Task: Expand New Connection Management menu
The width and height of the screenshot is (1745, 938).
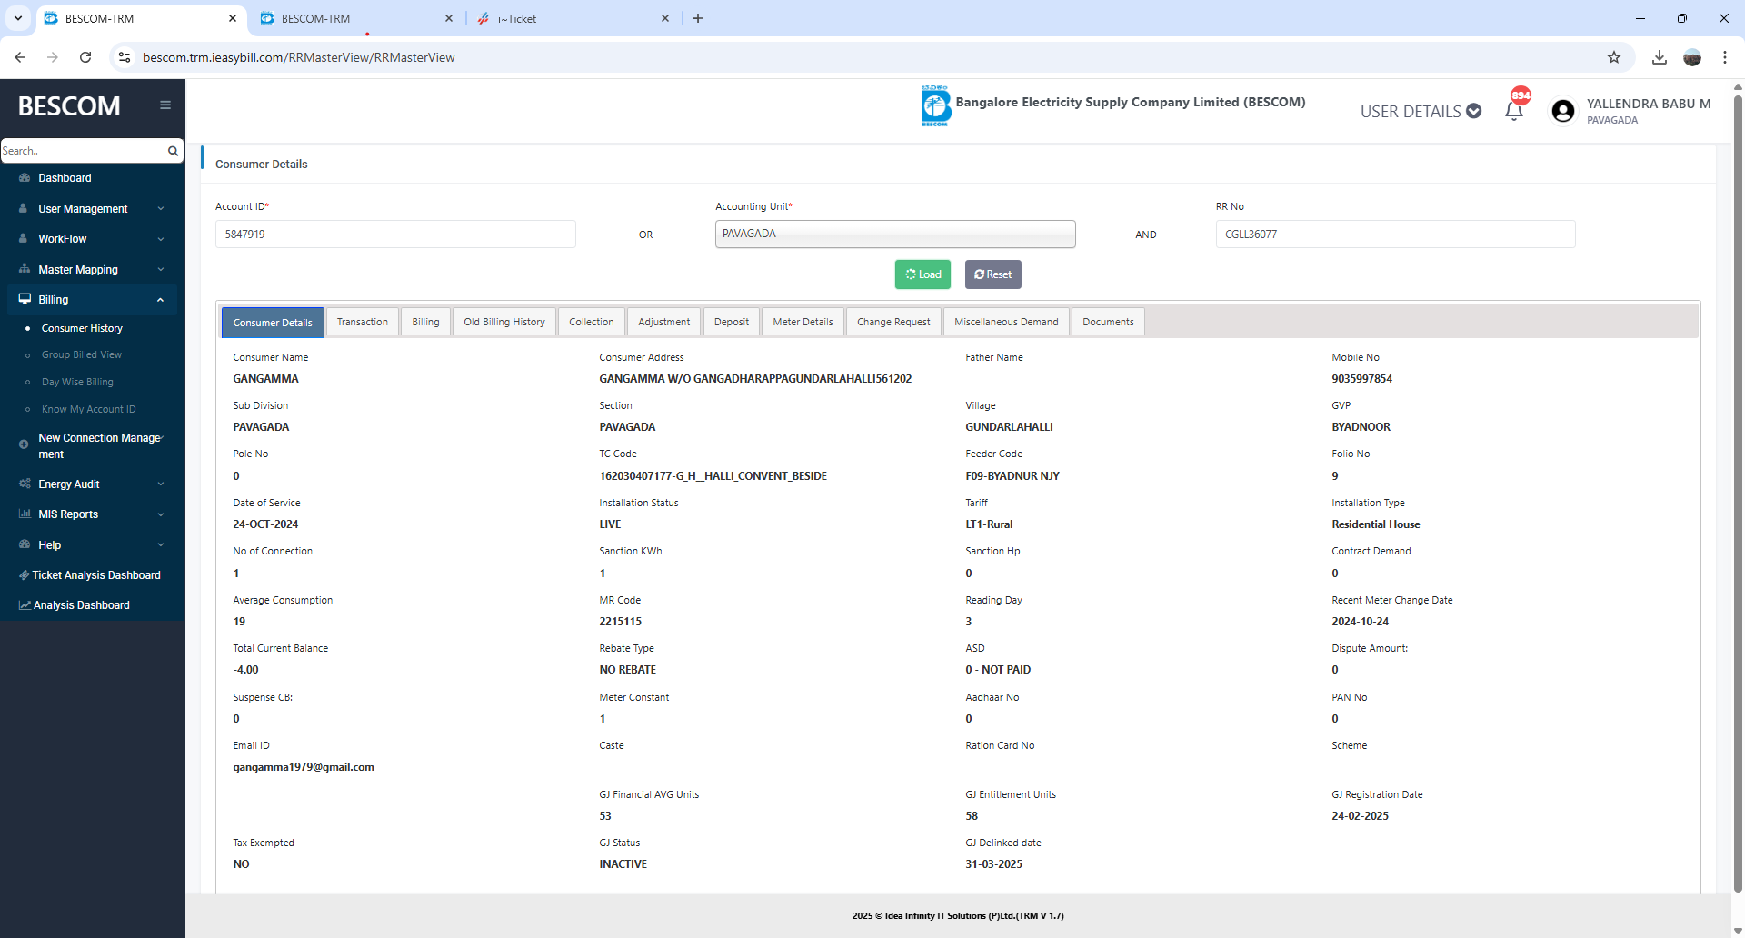Action: pyautogui.click(x=93, y=445)
